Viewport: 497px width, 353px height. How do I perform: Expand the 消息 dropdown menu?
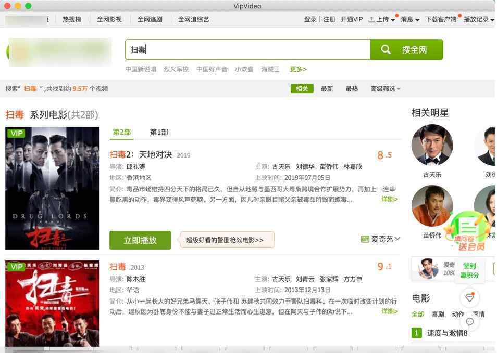pyautogui.click(x=410, y=19)
